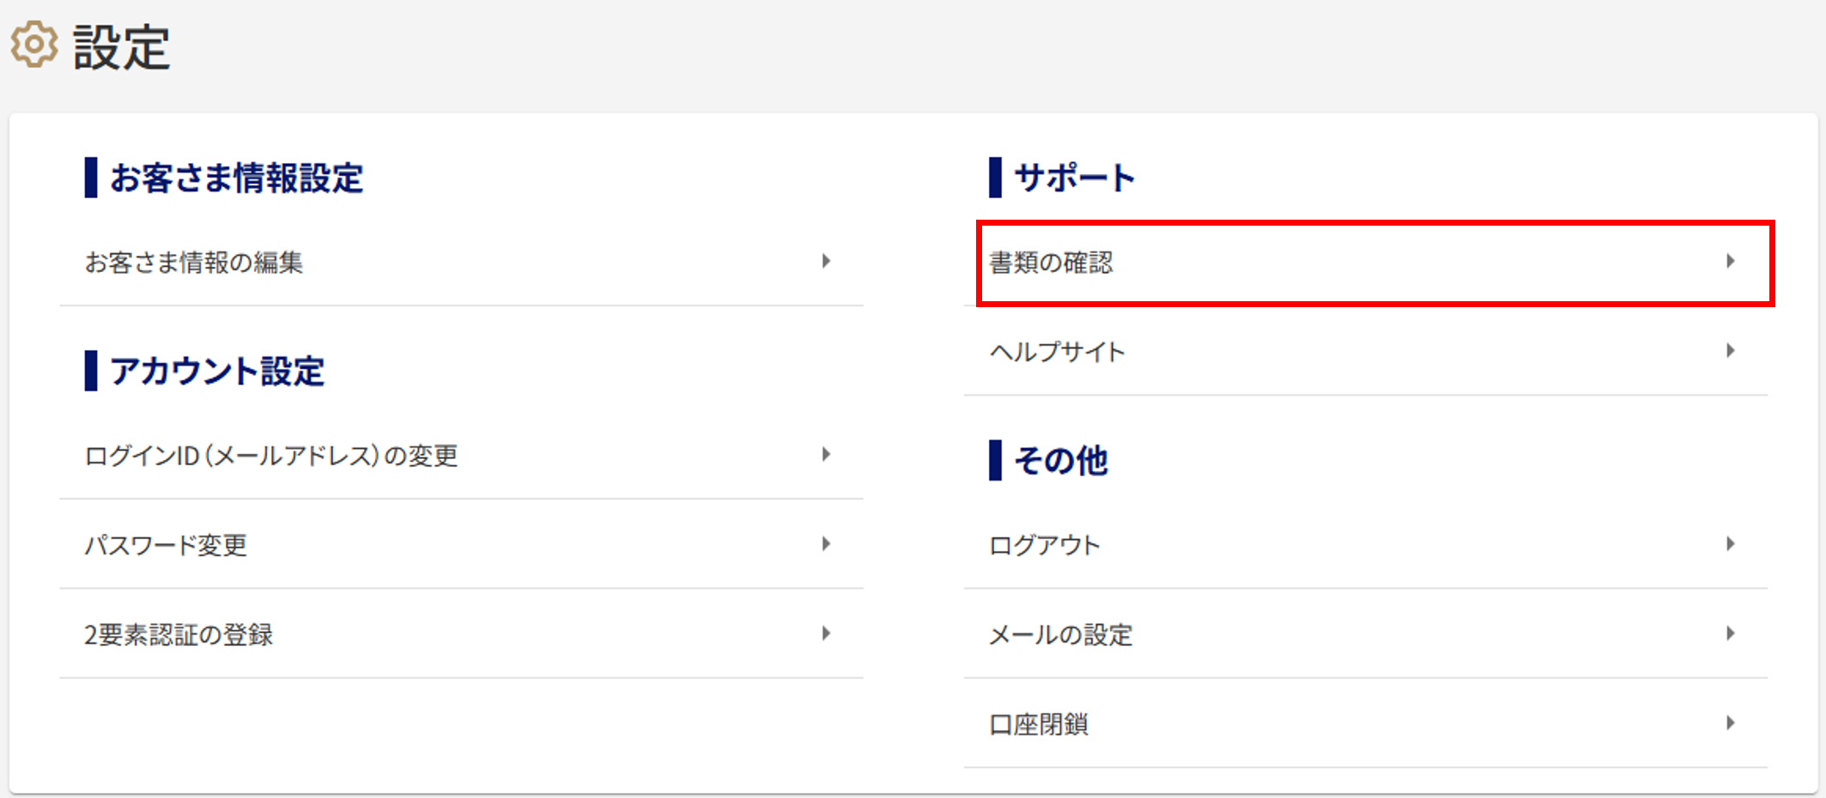Click the arrow icon beside 書類の確認

pos(1730,261)
